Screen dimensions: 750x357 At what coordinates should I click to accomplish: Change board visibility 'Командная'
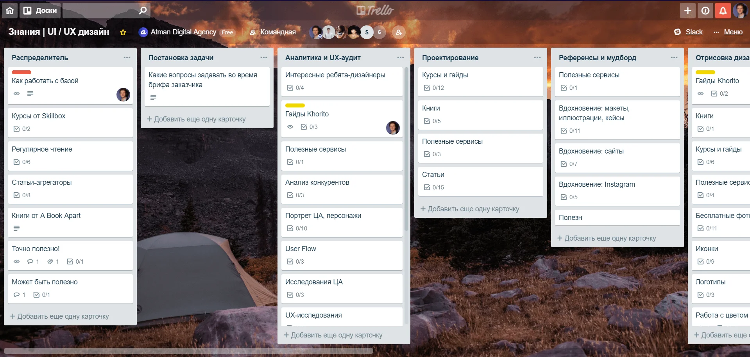pos(273,32)
